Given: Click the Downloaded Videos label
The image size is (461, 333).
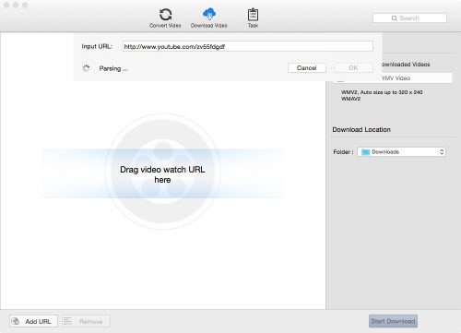Looking at the screenshot, I should point(406,65).
